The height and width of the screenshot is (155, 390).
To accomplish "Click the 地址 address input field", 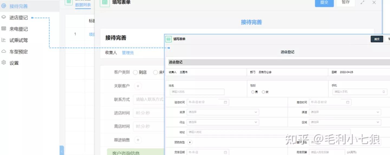I will 268,132.
